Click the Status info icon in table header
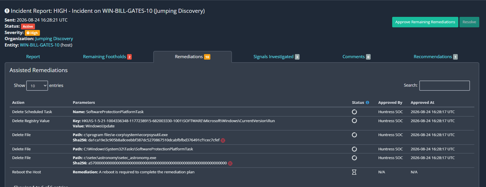The width and height of the screenshot is (486, 187). point(367,102)
